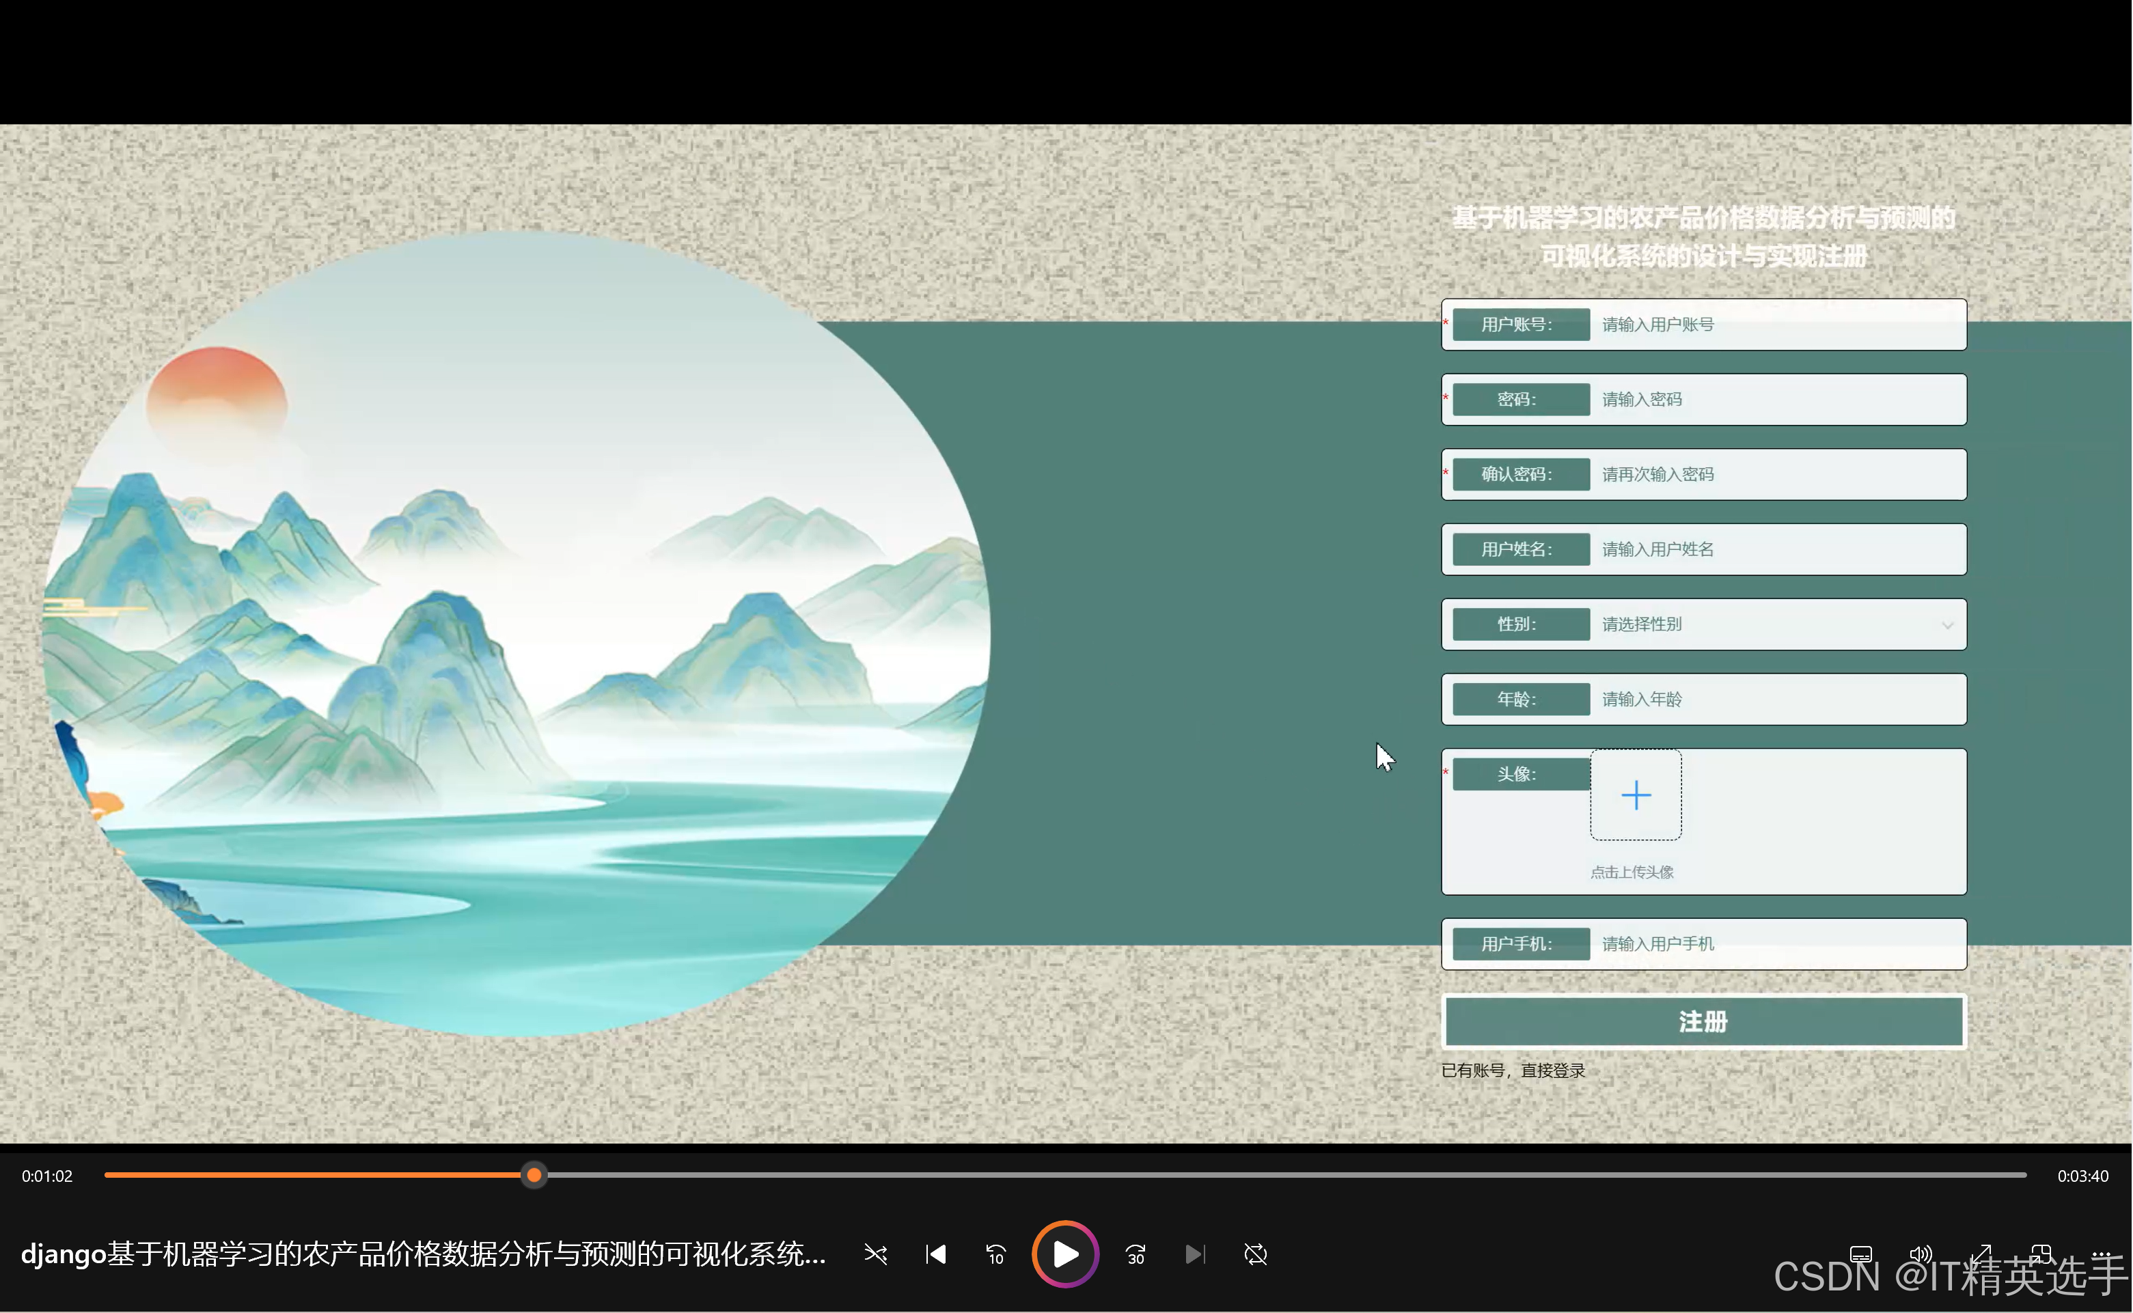The height and width of the screenshot is (1313, 2133).
Task: Click the 点击上传头像 hint text
Action: tap(1631, 872)
